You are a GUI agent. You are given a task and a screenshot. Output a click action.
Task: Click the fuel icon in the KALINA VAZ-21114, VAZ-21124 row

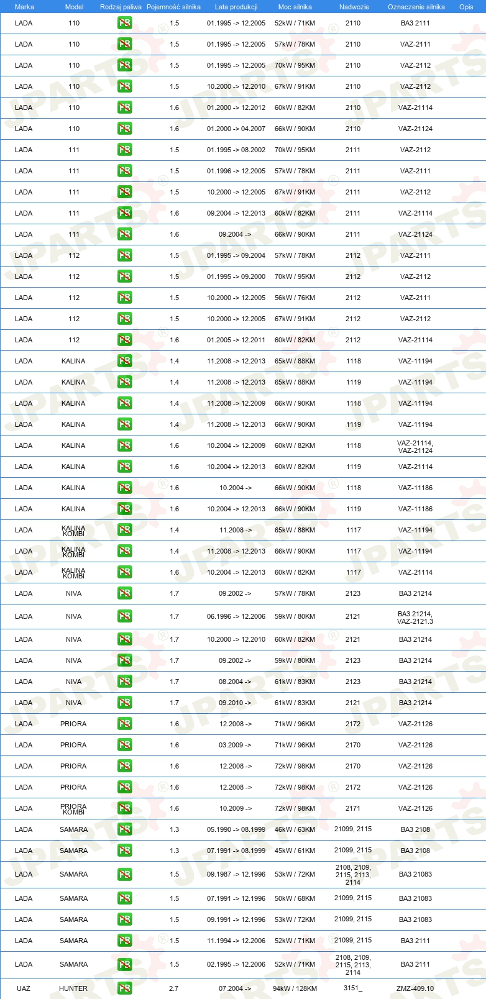(124, 445)
